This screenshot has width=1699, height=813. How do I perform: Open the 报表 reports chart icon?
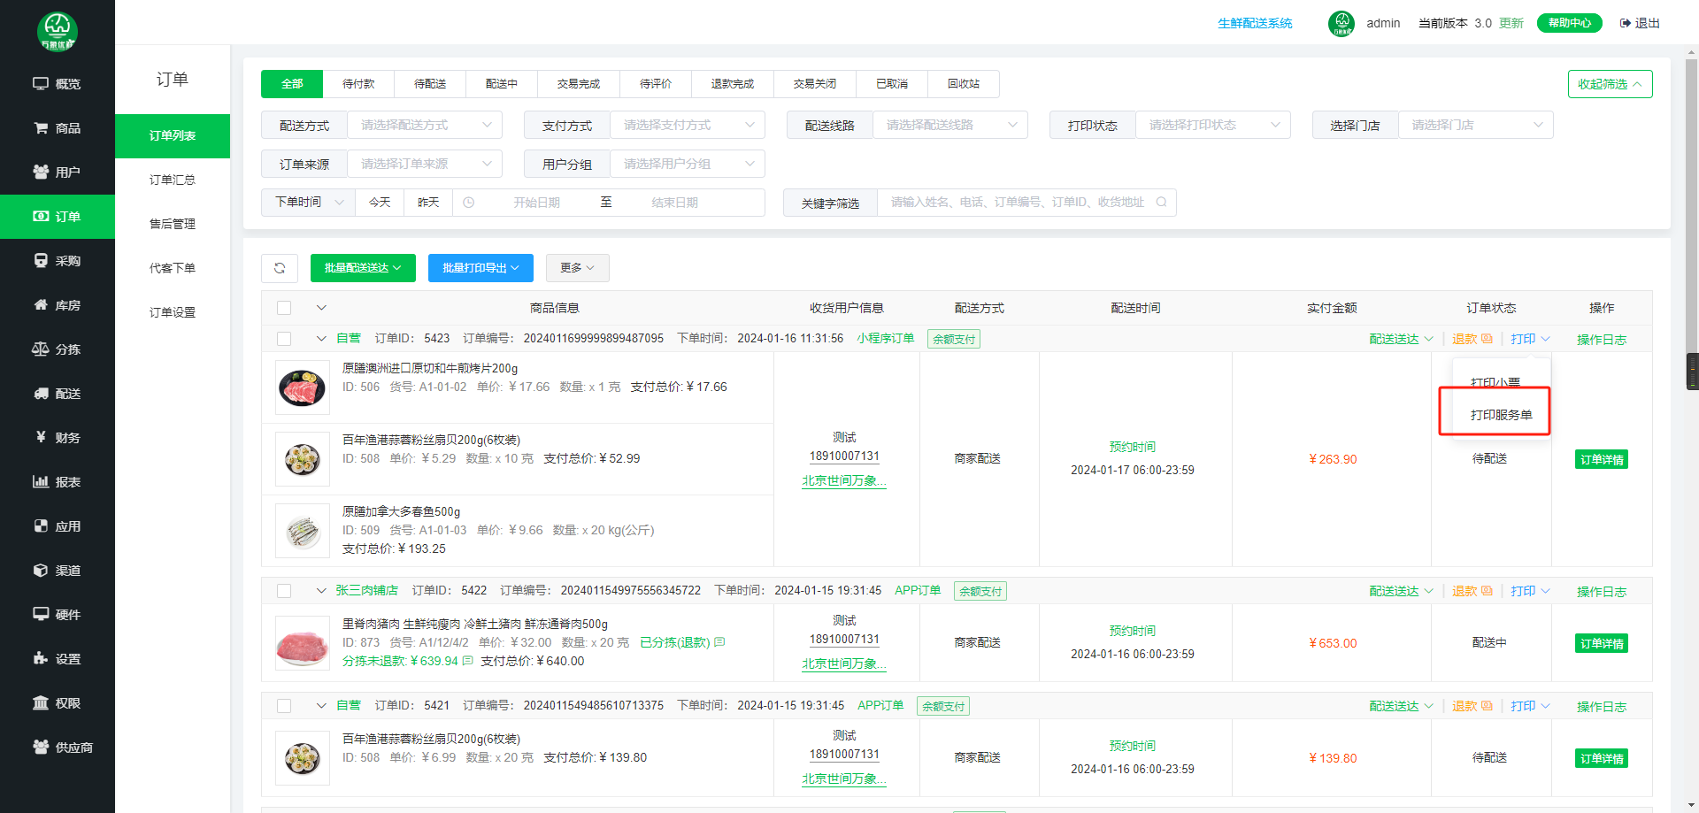click(x=41, y=482)
